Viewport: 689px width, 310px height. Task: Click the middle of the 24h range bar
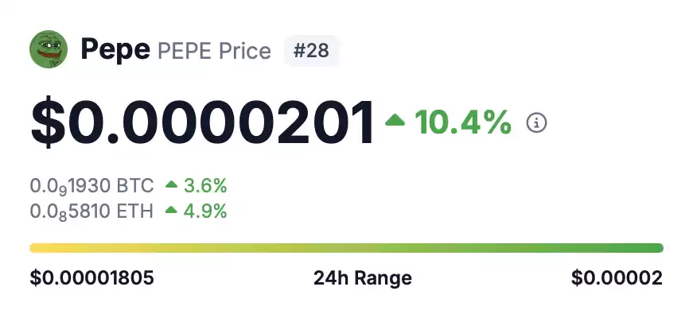(x=346, y=248)
